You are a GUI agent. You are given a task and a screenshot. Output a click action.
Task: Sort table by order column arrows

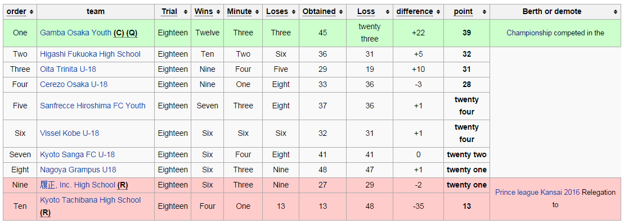click(32, 12)
